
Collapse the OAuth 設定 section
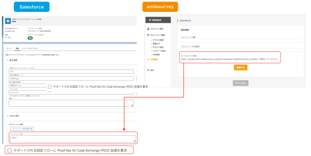point(8,116)
